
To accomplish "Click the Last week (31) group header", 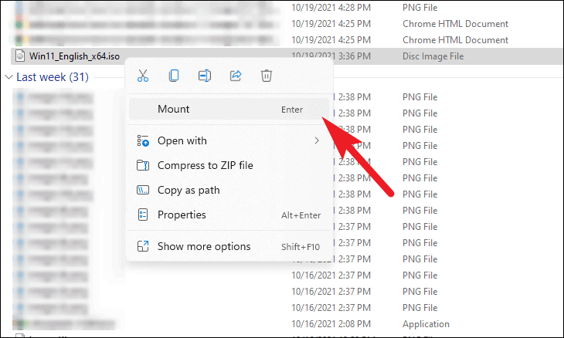I will [x=53, y=77].
